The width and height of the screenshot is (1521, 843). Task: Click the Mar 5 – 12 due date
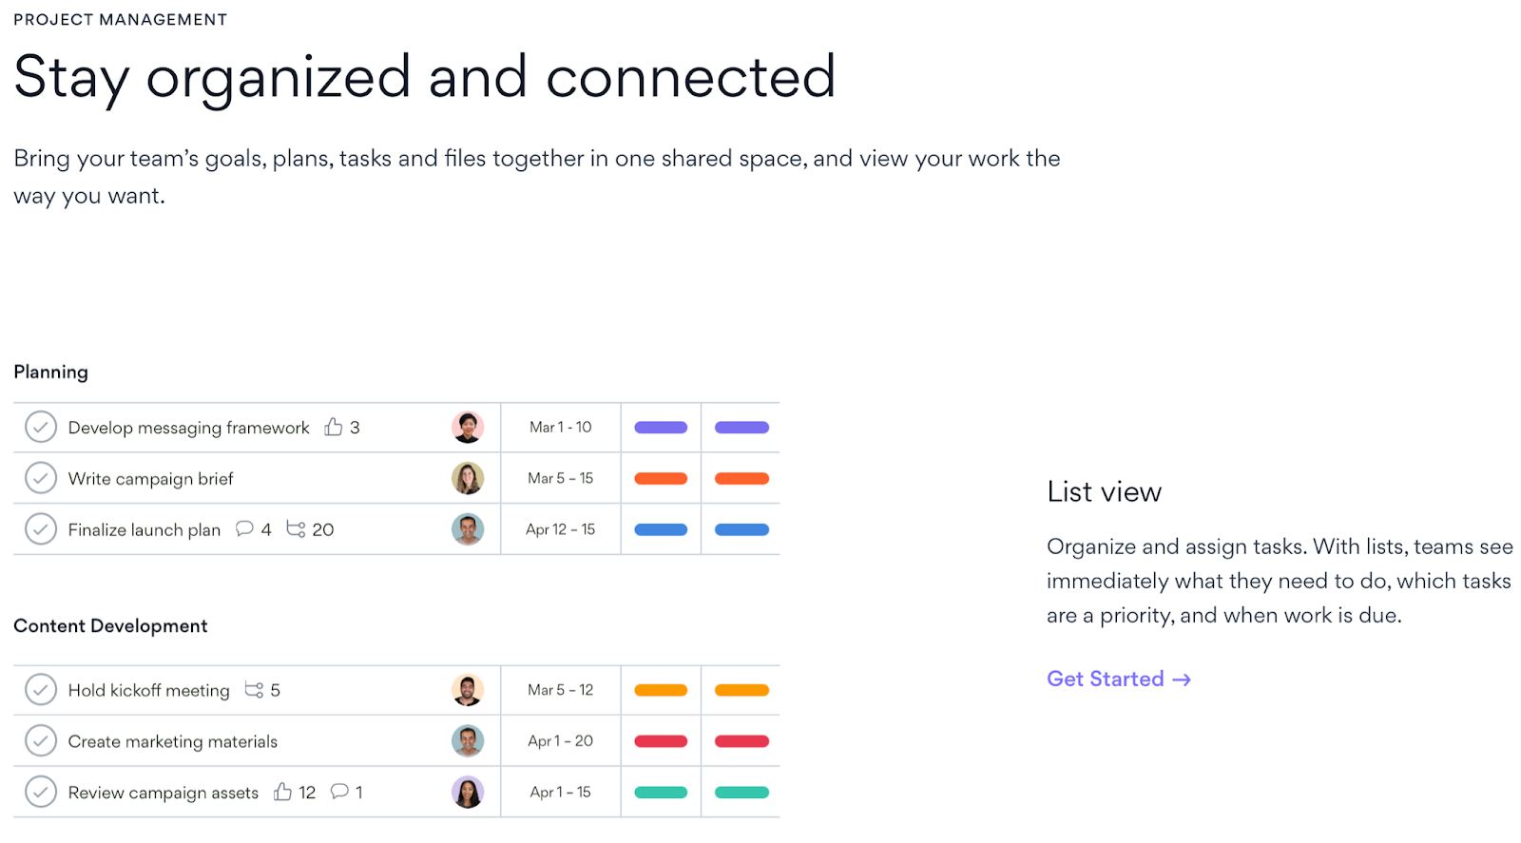click(x=560, y=690)
